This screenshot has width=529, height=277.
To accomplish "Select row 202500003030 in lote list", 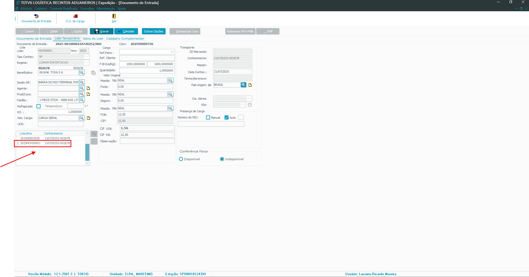I will pyautogui.click(x=50, y=138).
